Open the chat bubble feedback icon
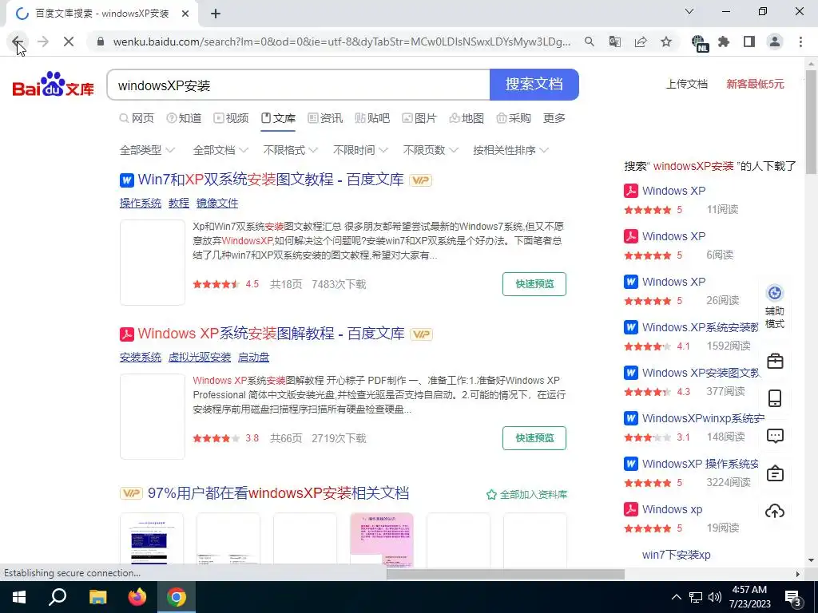The height and width of the screenshot is (613, 818). (775, 436)
